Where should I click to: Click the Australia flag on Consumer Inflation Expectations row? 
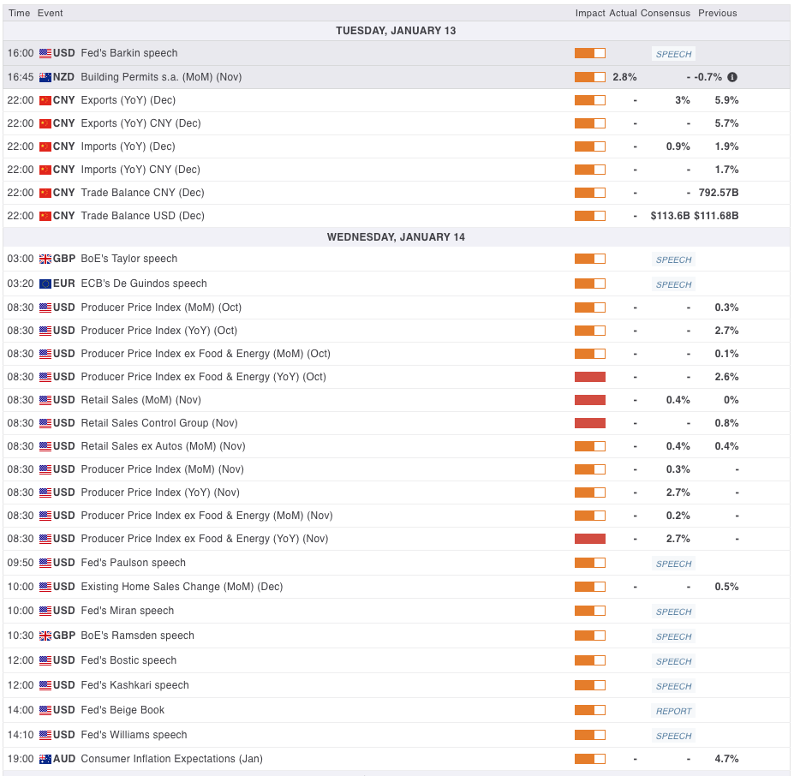45,759
